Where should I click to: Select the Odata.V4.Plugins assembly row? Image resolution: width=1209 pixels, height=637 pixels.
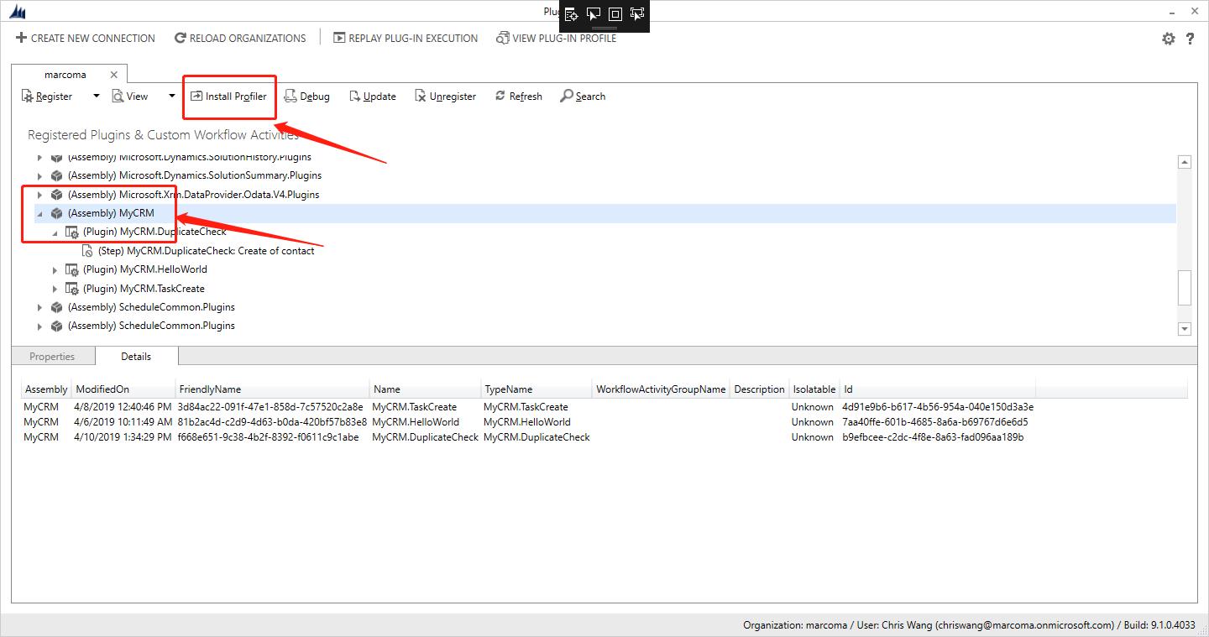194,195
